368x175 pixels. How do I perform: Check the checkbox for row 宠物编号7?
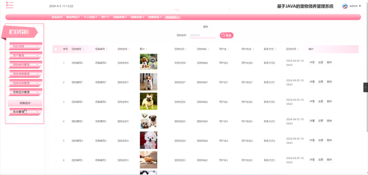(55, 82)
